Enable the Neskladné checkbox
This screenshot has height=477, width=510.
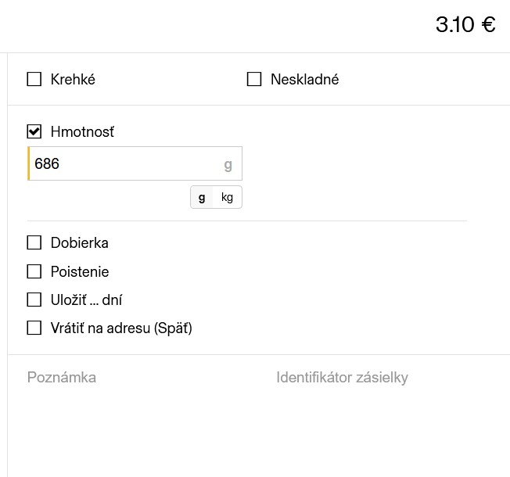coord(254,79)
